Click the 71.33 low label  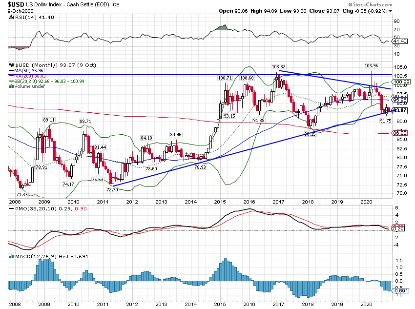pyautogui.click(x=21, y=194)
